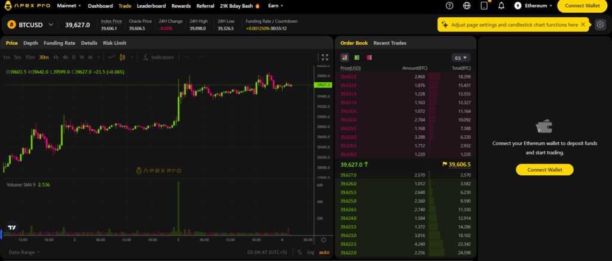The width and height of the screenshot is (612, 261).
Task: Expand more timeframes chevron after M
Action: coord(98,57)
